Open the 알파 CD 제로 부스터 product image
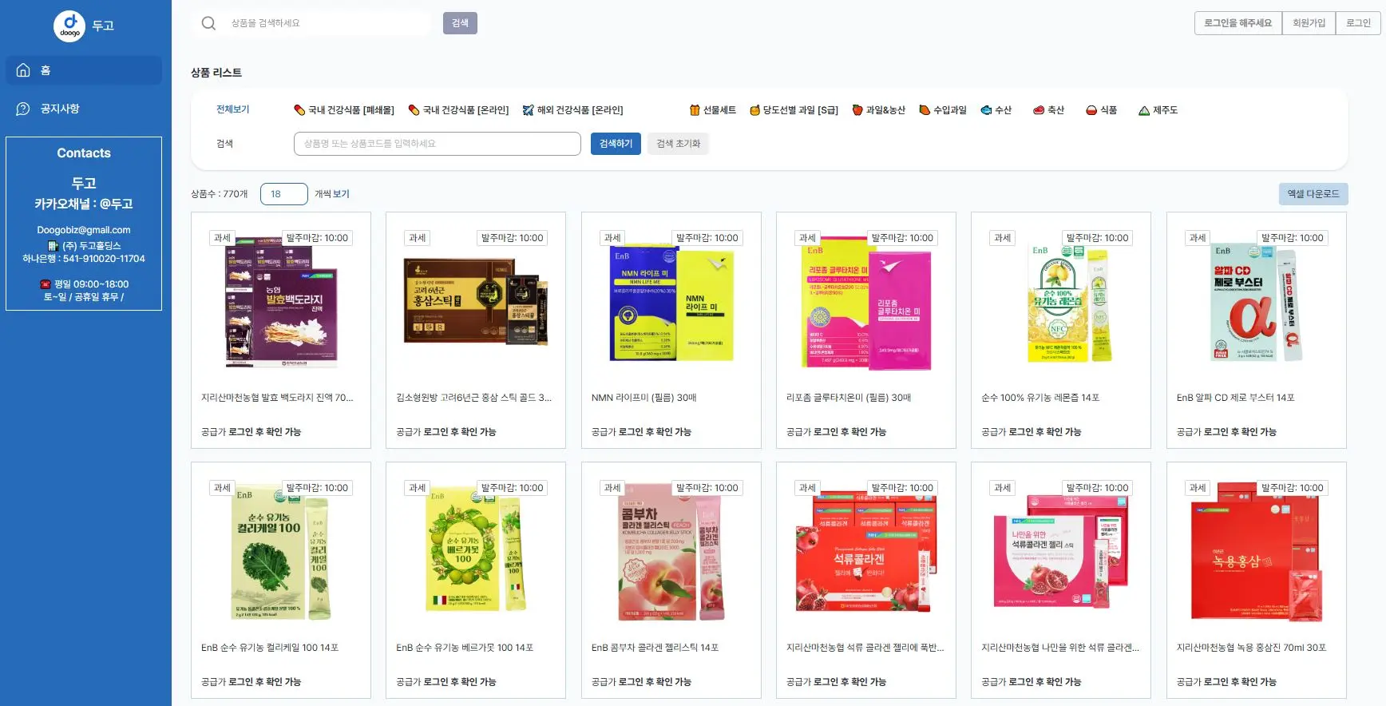1386x706 pixels. (1257, 303)
